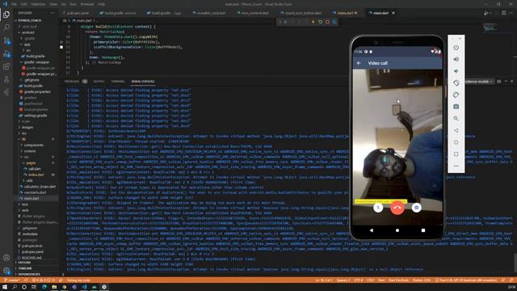Increase emulator volume
Image resolution: width=517 pixels, height=291 pixels.
point(456,59)
